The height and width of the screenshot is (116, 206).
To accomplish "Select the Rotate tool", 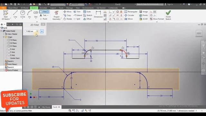I will (x=68, y=19).
